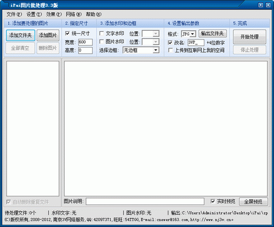Open the 网络 menu

coord(73,14)
